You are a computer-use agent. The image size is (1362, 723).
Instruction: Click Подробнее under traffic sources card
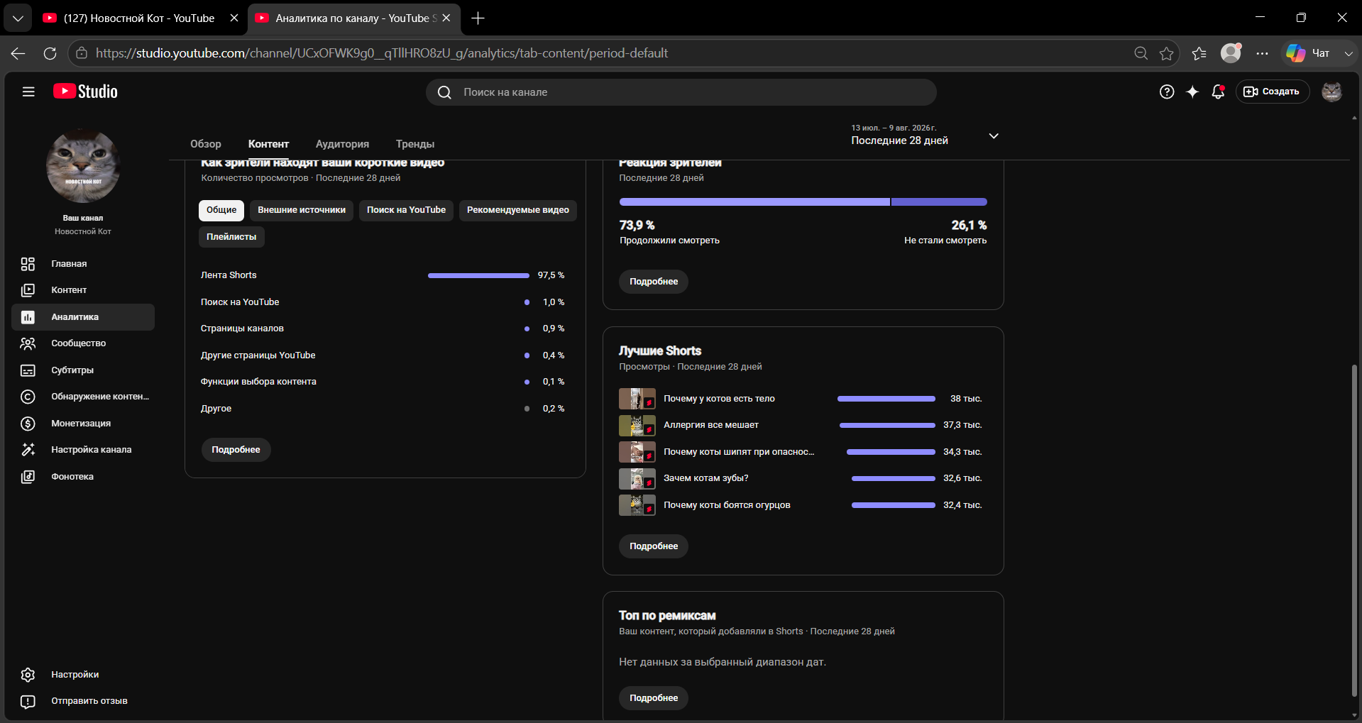coord(236,450)
